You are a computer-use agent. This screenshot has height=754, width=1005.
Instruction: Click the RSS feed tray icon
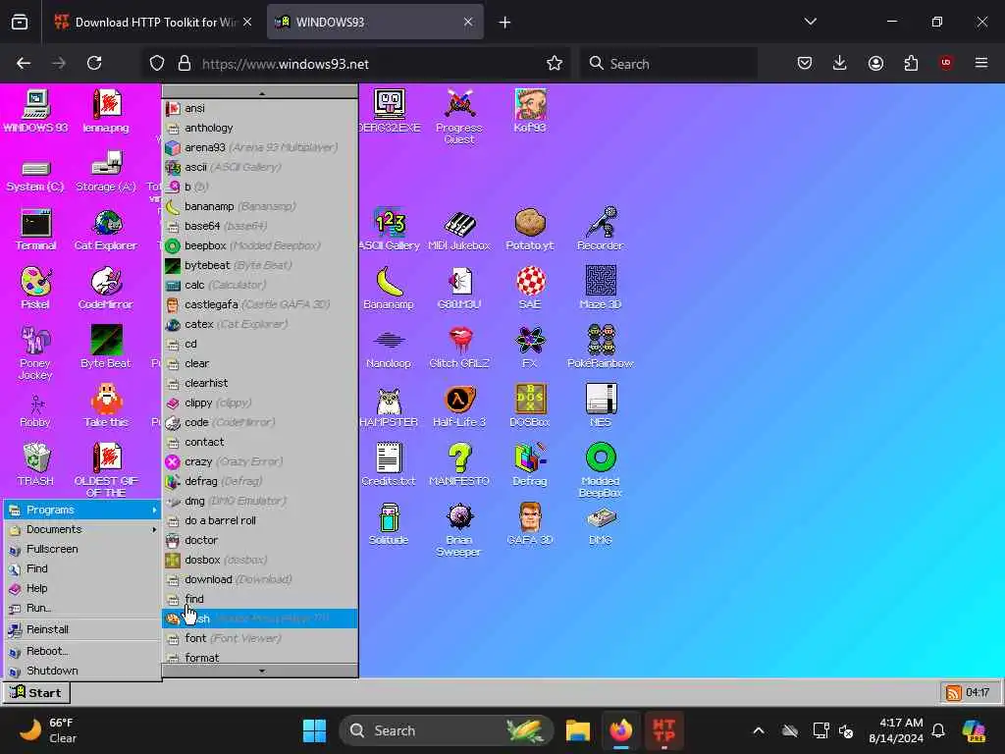click(954, 693)
